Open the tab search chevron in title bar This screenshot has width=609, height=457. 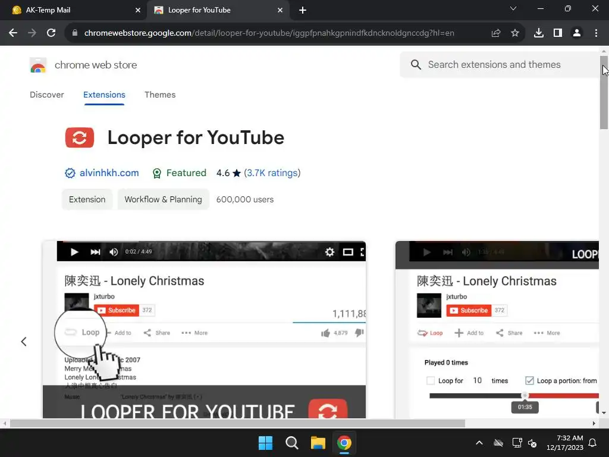(x=513, y=8)
